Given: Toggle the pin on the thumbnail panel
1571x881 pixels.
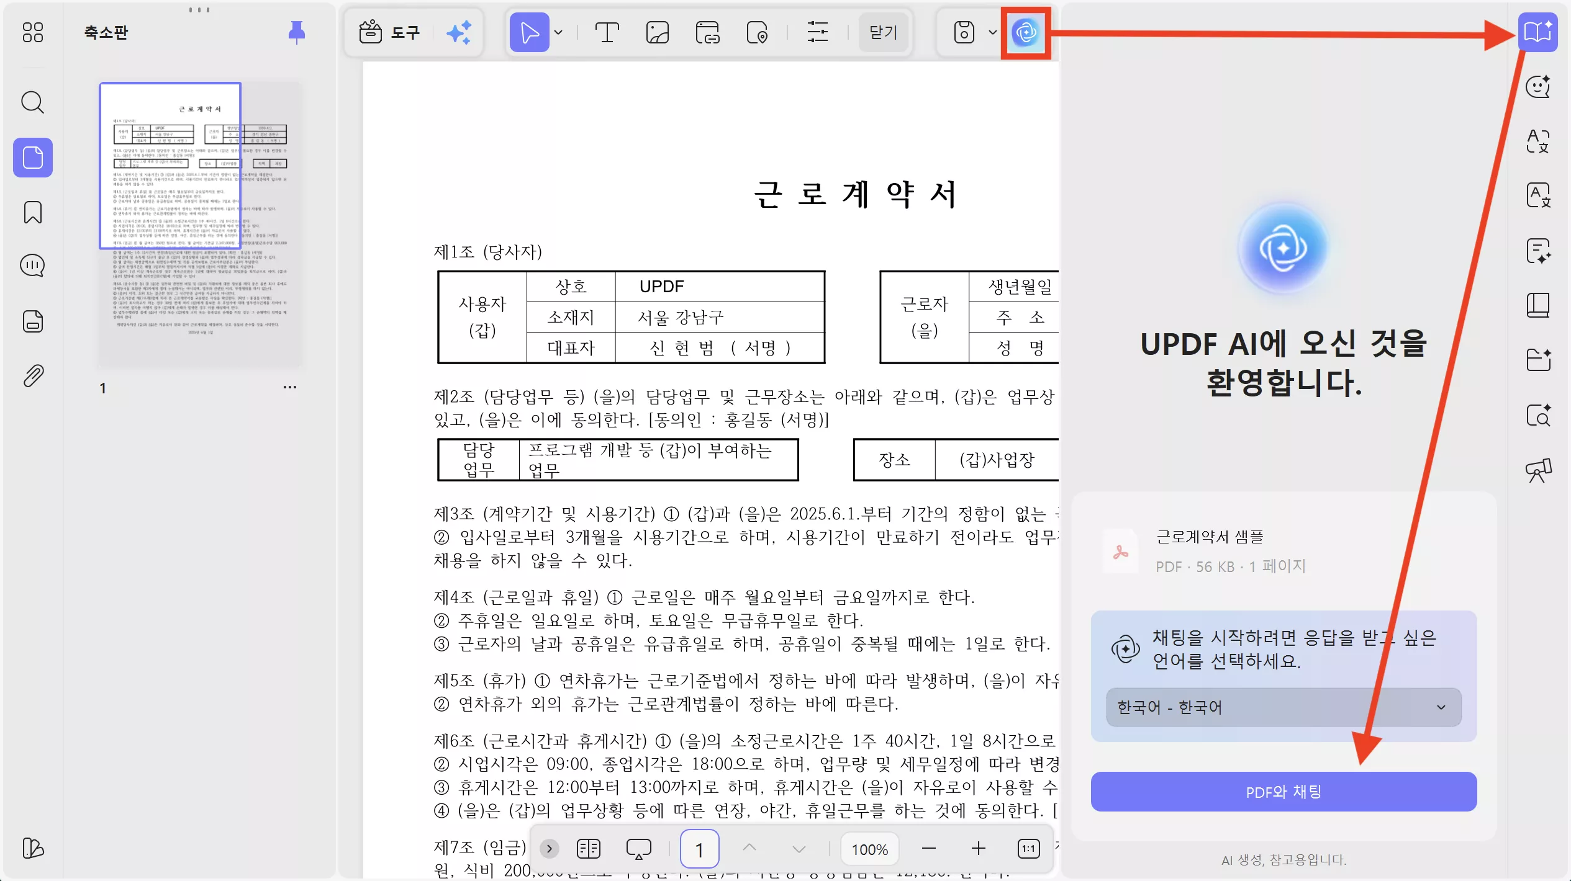Looking at the screenshot, I should (x=296, y=32).
